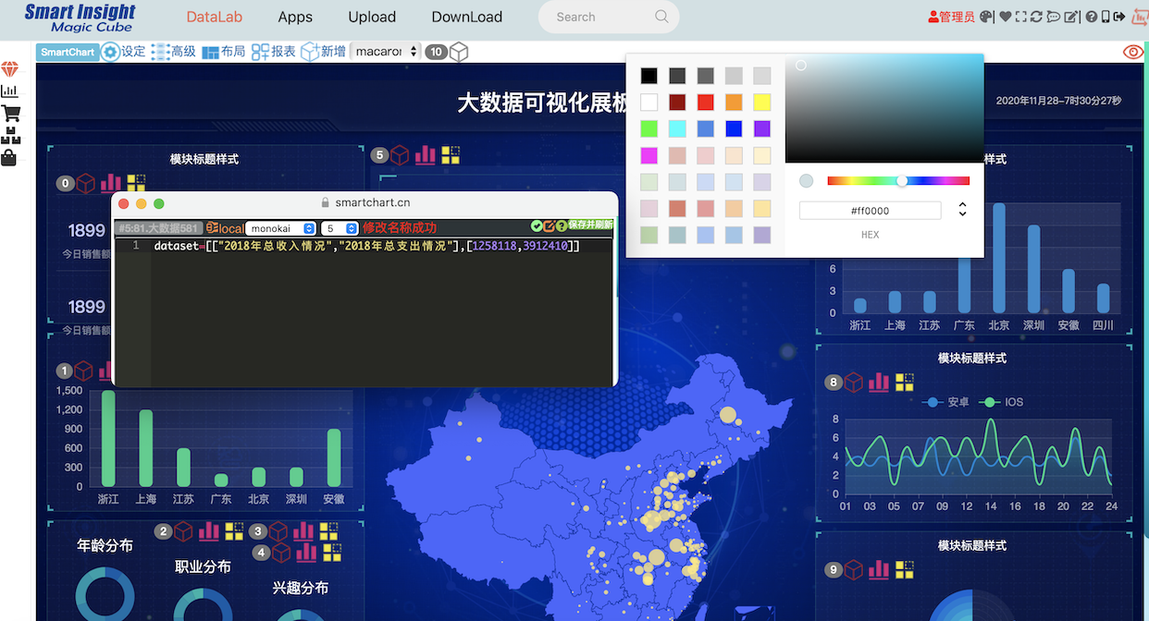1149x621 pixels.
Task: Click the 管理员 admin user link
Action: click(951, 17)
